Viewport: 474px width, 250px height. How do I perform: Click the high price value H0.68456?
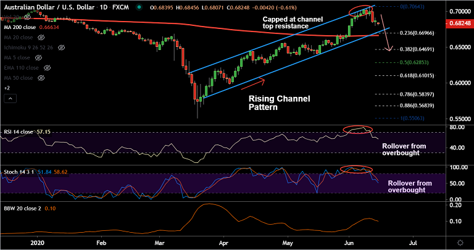click(187, 7)
